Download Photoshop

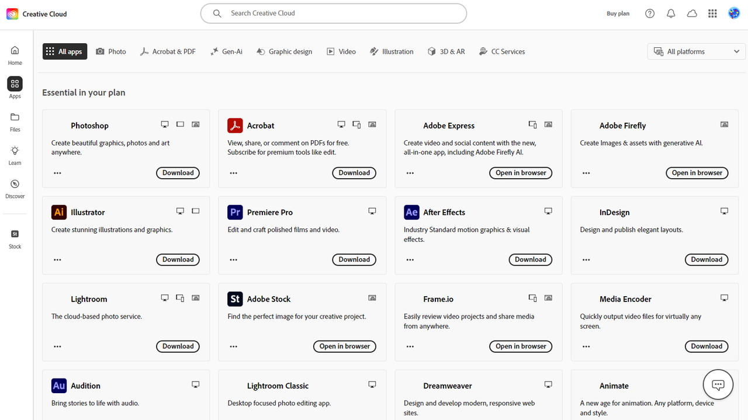point(178,173)
